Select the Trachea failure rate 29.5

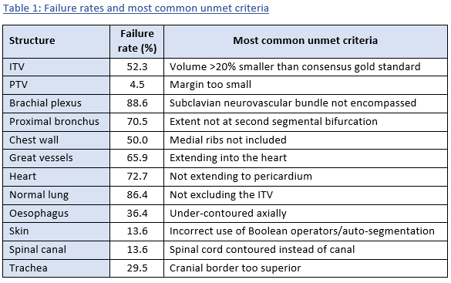coord(137,268)
